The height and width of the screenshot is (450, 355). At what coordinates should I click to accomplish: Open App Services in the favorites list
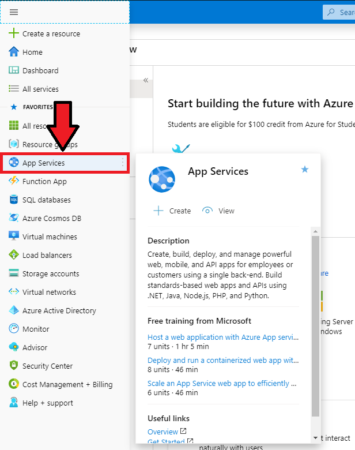(x=65, y=163)
